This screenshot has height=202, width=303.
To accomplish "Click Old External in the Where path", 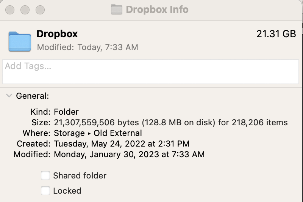I will point(118,133).
